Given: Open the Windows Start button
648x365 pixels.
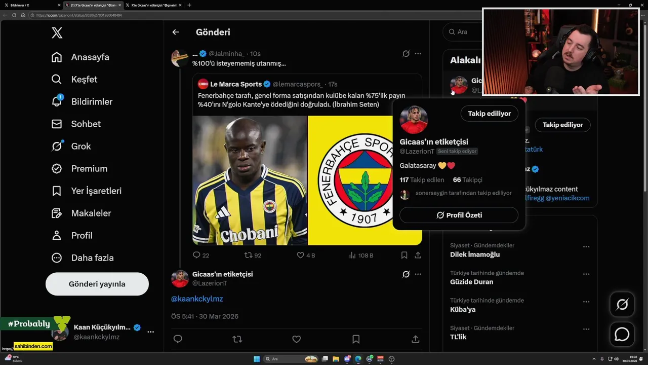Looking at the screenshot, I should [257, 359].
